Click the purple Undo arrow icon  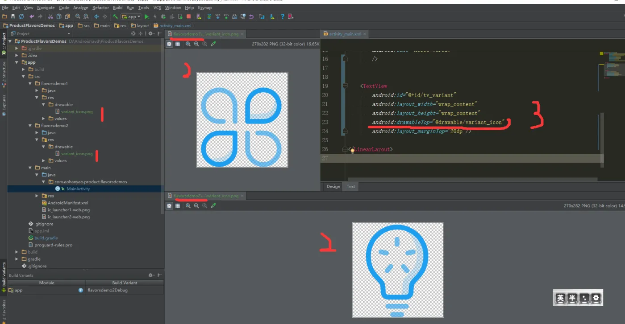click(32, 16)
